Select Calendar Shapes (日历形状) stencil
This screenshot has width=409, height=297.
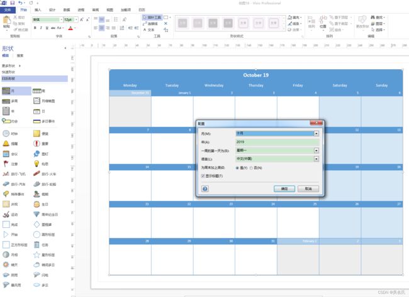point(35,78)
